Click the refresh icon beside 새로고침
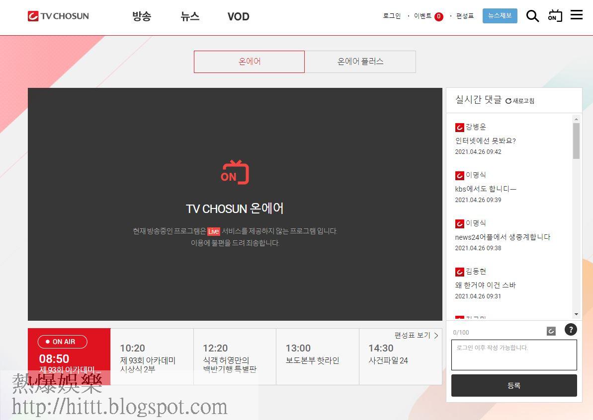Image resolution: width=593 pixels, height=420 pixels. point(508,101)
